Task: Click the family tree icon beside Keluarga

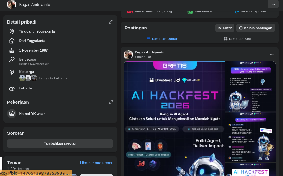Action: [12, 72]
